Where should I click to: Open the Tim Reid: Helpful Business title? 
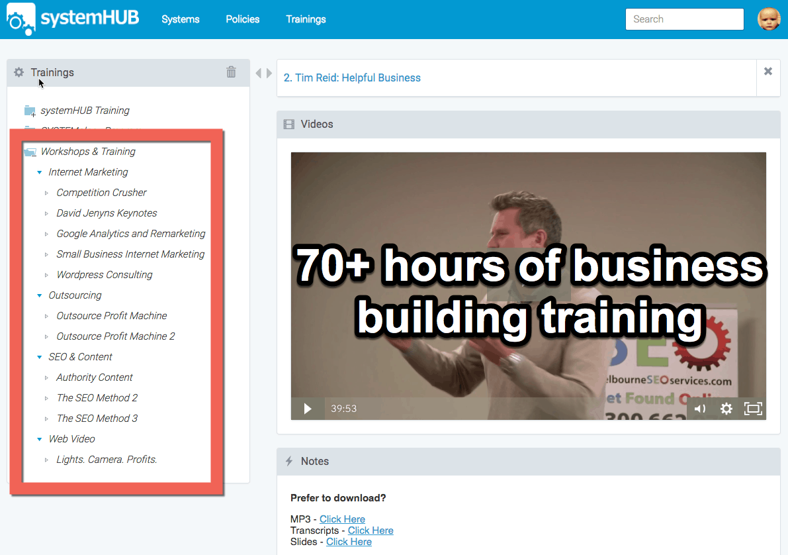[x=352, y=78]
